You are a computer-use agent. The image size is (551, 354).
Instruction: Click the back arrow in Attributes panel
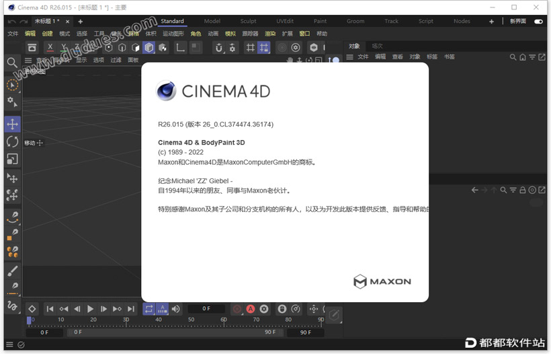[475, 190]
